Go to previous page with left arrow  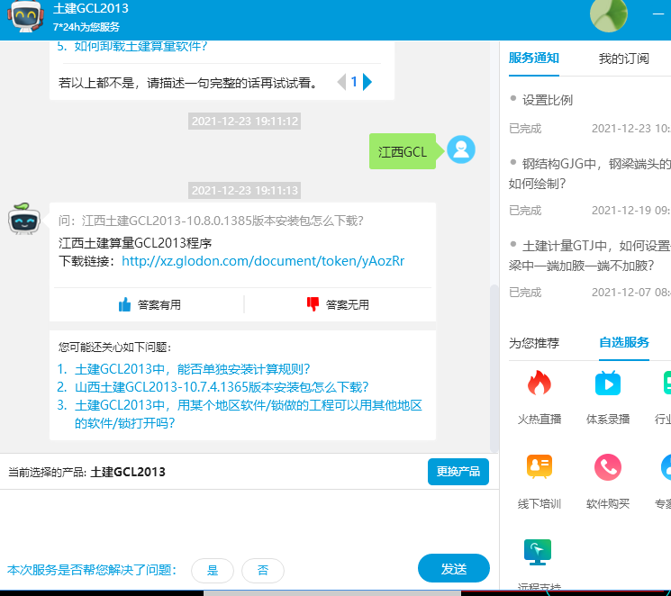coord(341,82)
